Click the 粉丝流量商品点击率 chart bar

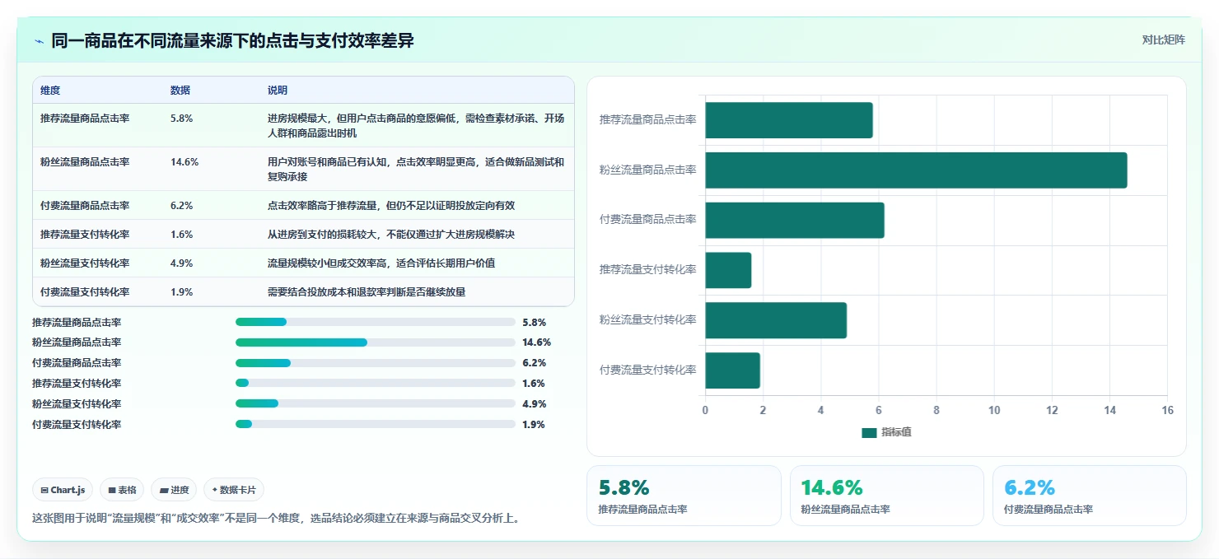point(916,170)
